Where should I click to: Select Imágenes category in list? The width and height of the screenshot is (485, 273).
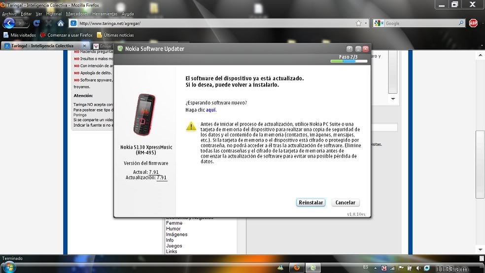(x=176, y=235)
